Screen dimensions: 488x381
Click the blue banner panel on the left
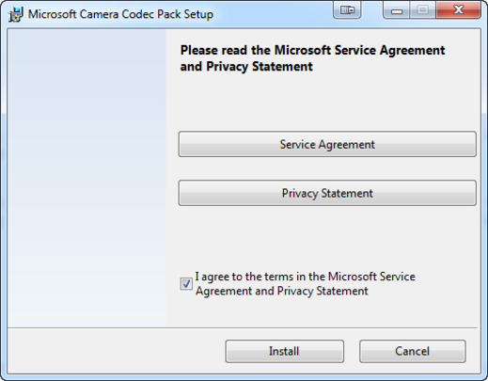point(87,178)
